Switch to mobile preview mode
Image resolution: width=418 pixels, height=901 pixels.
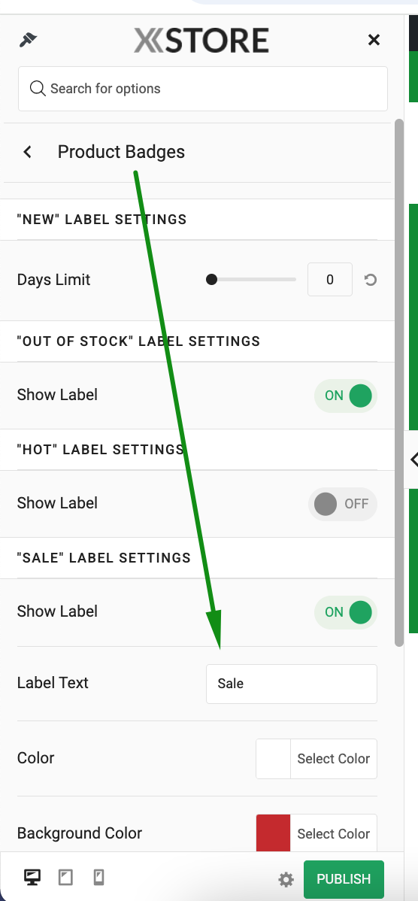click(x=98, y=877)
